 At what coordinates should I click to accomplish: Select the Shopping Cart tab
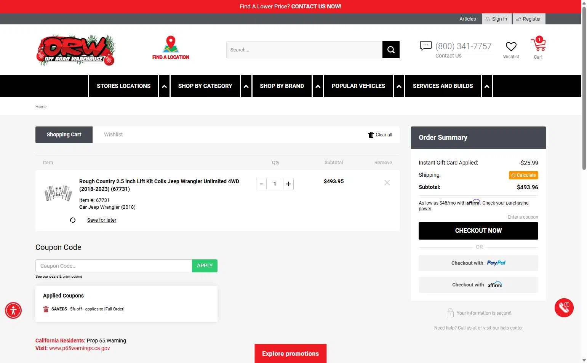point(64,135)
